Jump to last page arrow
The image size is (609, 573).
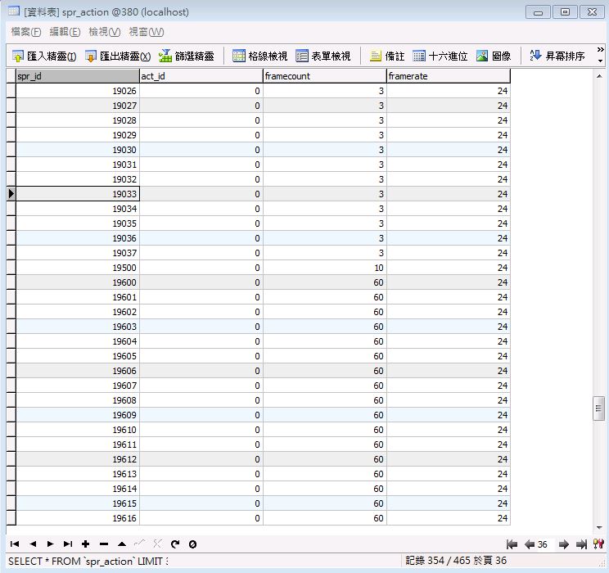(x=581, y=544)
